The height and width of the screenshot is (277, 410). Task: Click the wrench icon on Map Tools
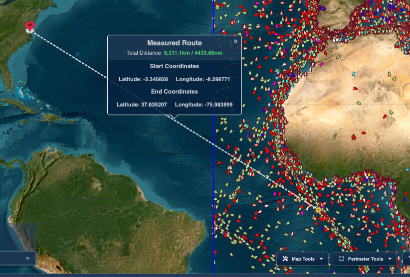(x=285, y=259)
